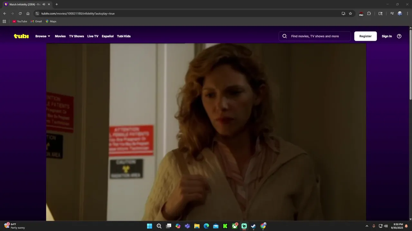Go back with browser back arrow
This screenshot has height=231, width=412.
pos(5,13)
